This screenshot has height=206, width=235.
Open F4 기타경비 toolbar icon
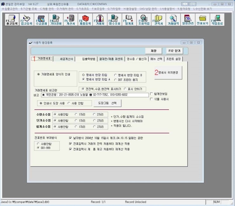coord(56,20)
